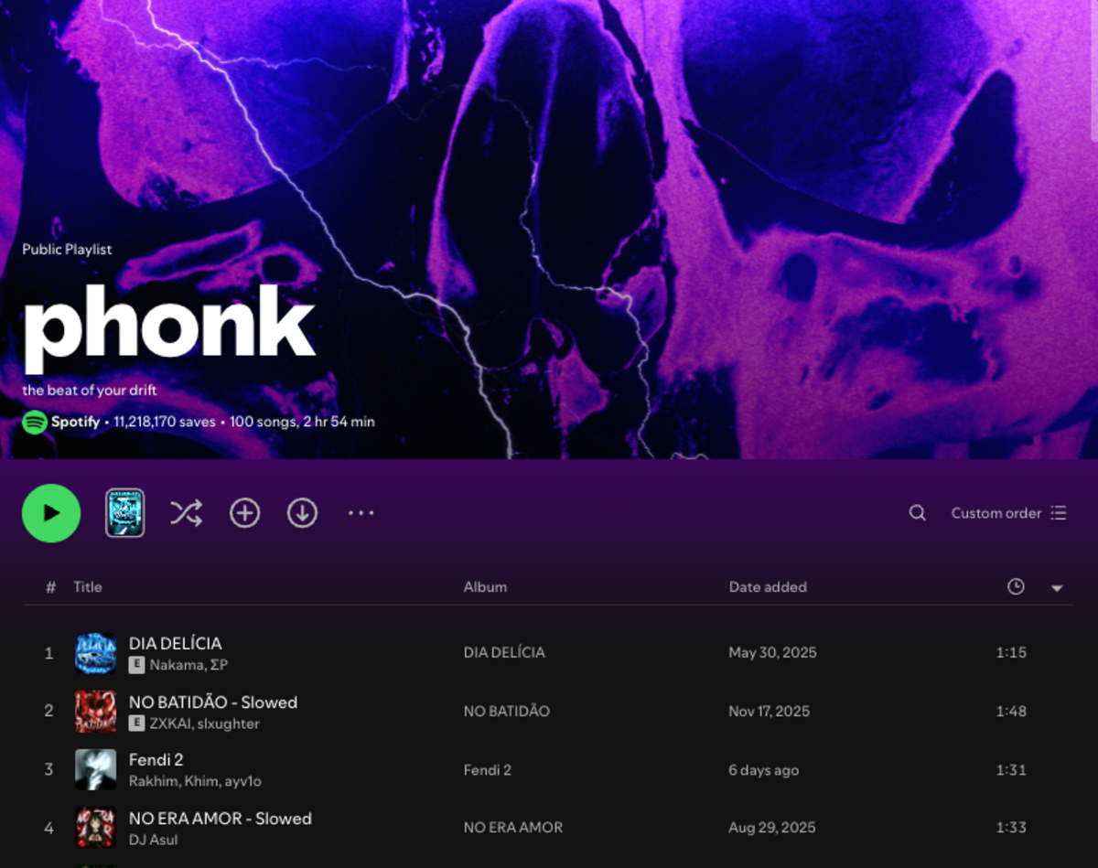Screen dimensions: 1098x868
Task: Expand the column options arrow beside clock
Action: click(x=1057, y=588)
